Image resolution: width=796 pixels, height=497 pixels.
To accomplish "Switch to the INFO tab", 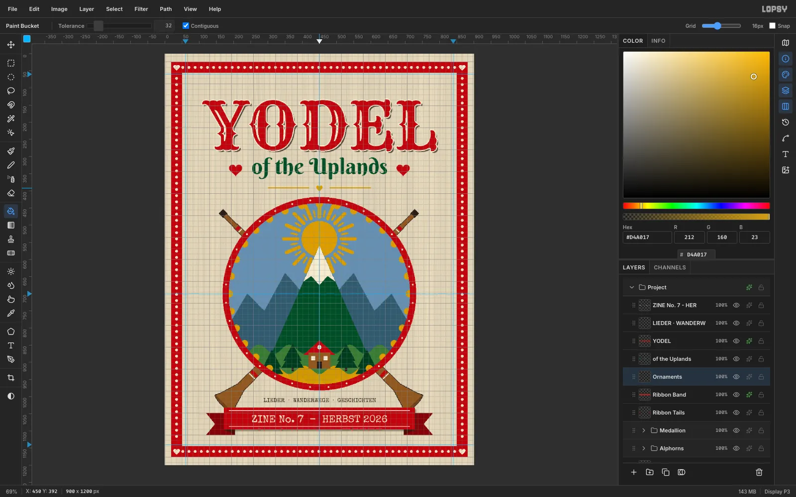I will tap(658, 41).
